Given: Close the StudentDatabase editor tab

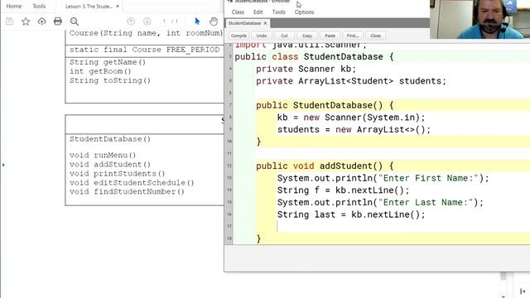Looking at the screenshot, I should (x=265, y=23).
